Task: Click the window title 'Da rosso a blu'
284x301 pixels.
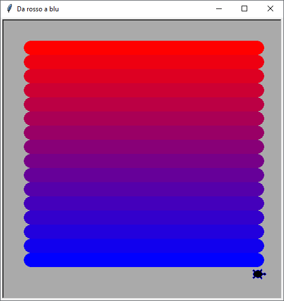Action: coord(38,9)
